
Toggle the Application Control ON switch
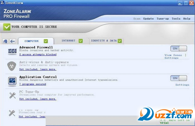[178, 78]
